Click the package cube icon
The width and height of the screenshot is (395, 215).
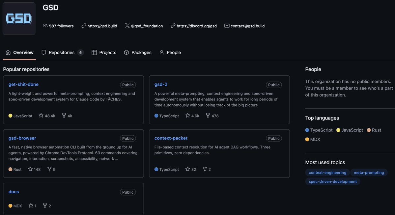coord(127,52)
